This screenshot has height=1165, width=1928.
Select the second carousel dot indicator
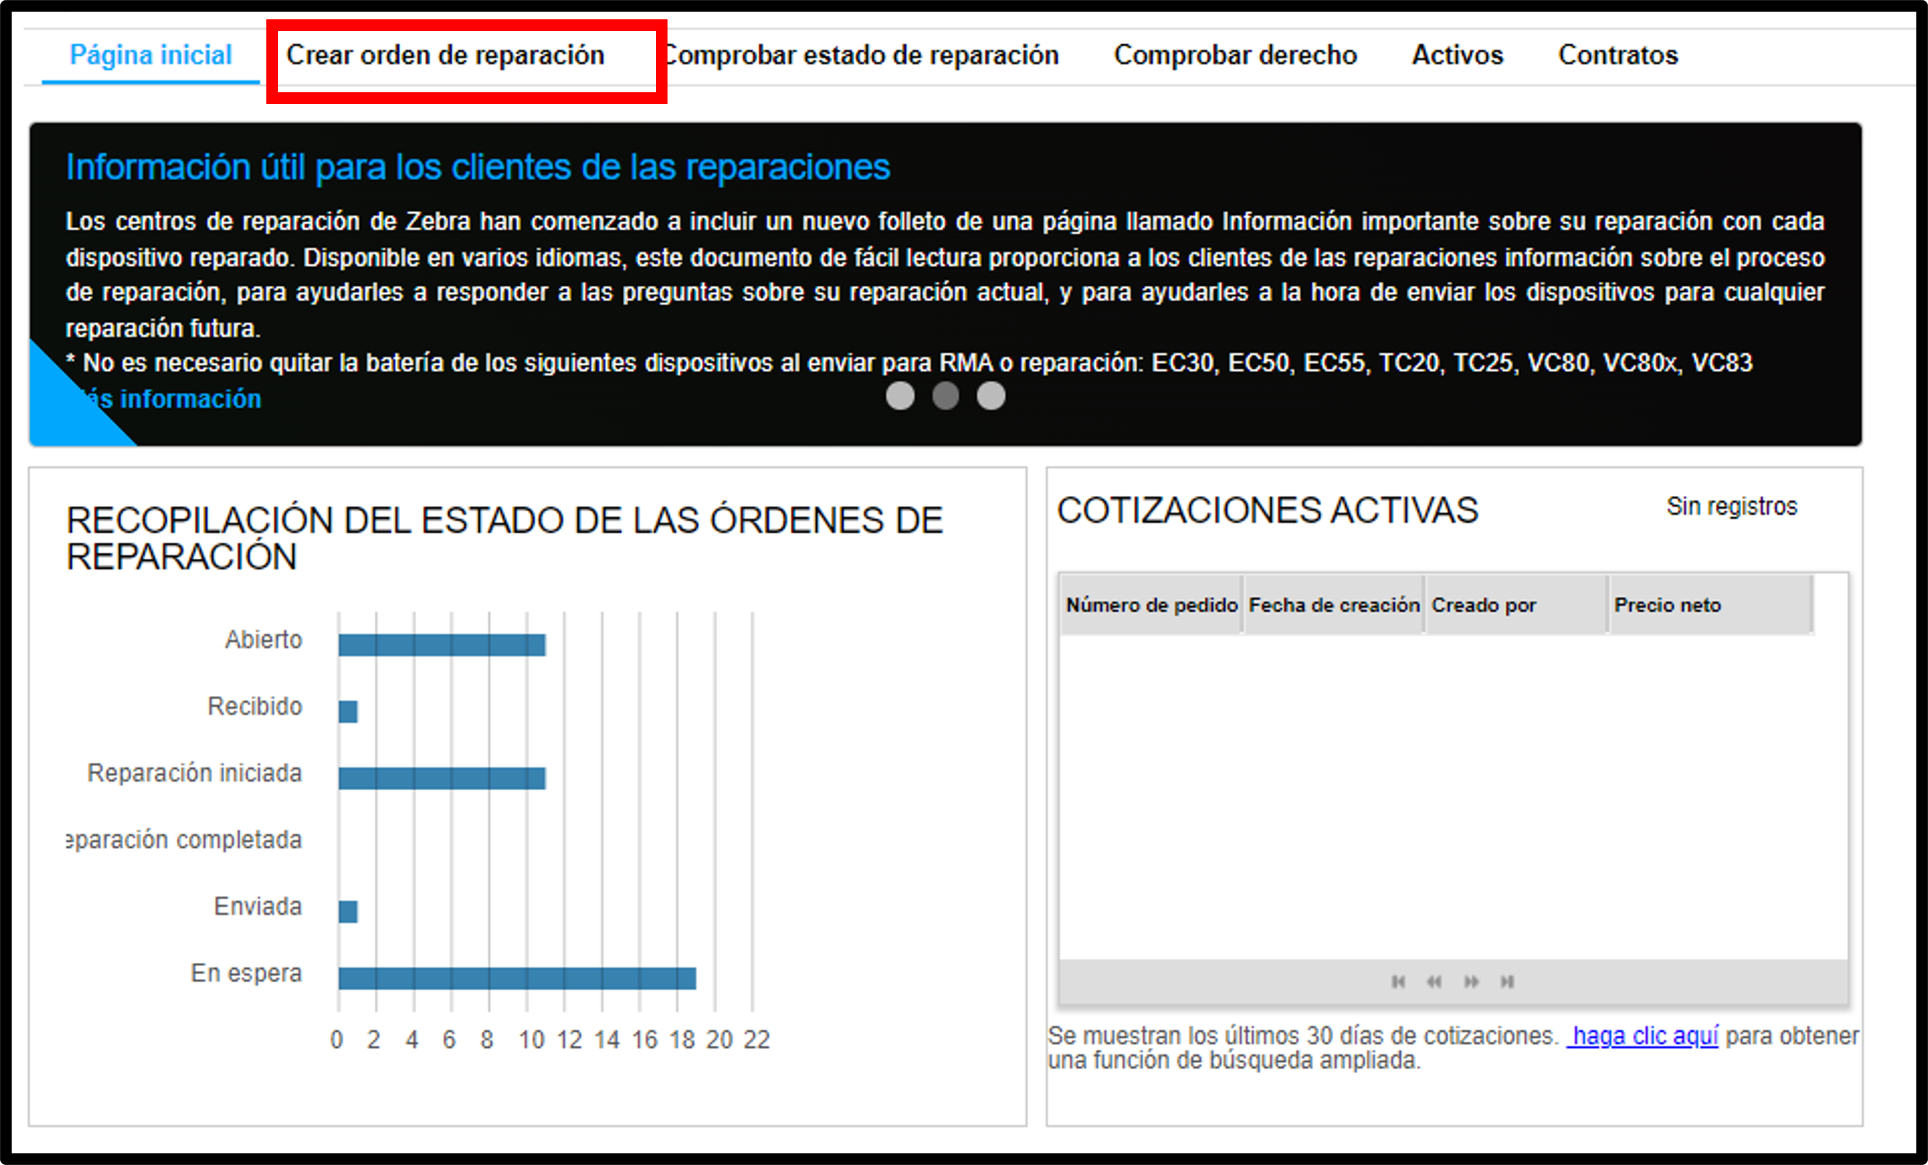[x=945, y=395]
